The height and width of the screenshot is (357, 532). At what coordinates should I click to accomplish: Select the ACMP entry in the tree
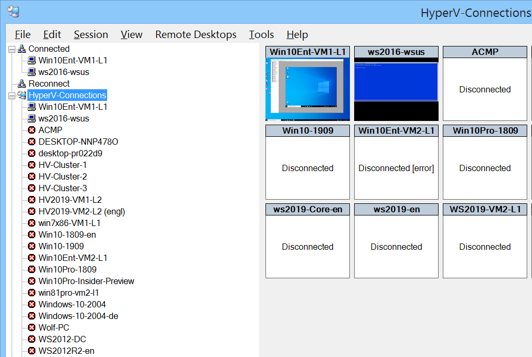coord(50,130)
